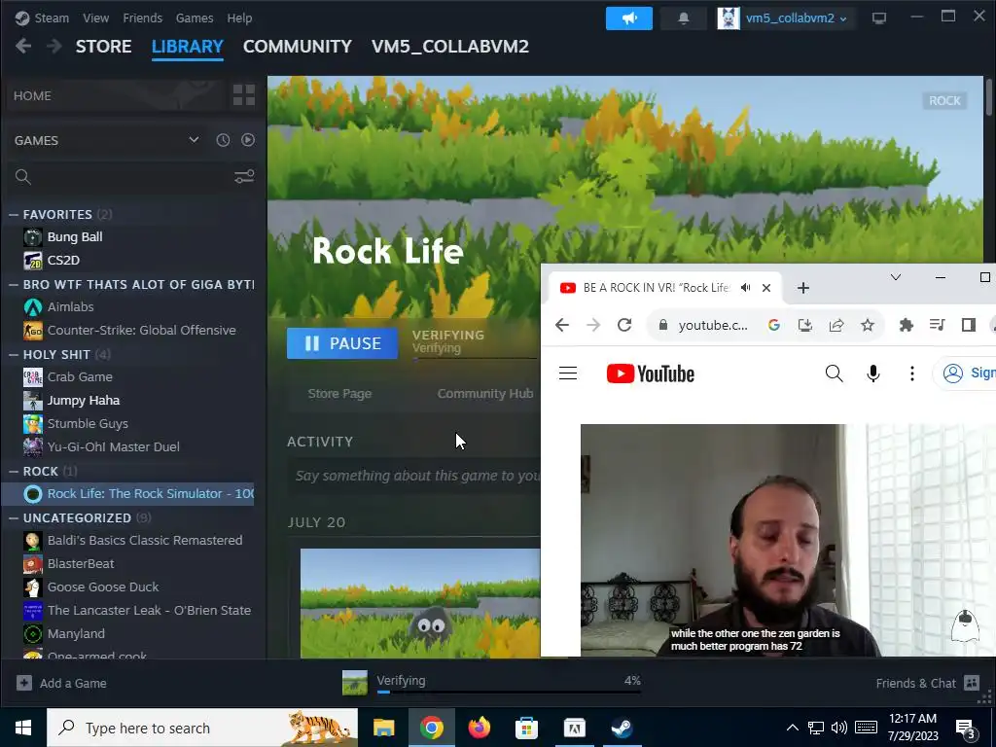Open the Steam notifications bell
Image resolution: width=996 pixels, height=747 pixels.
click(x=684, y=18)
